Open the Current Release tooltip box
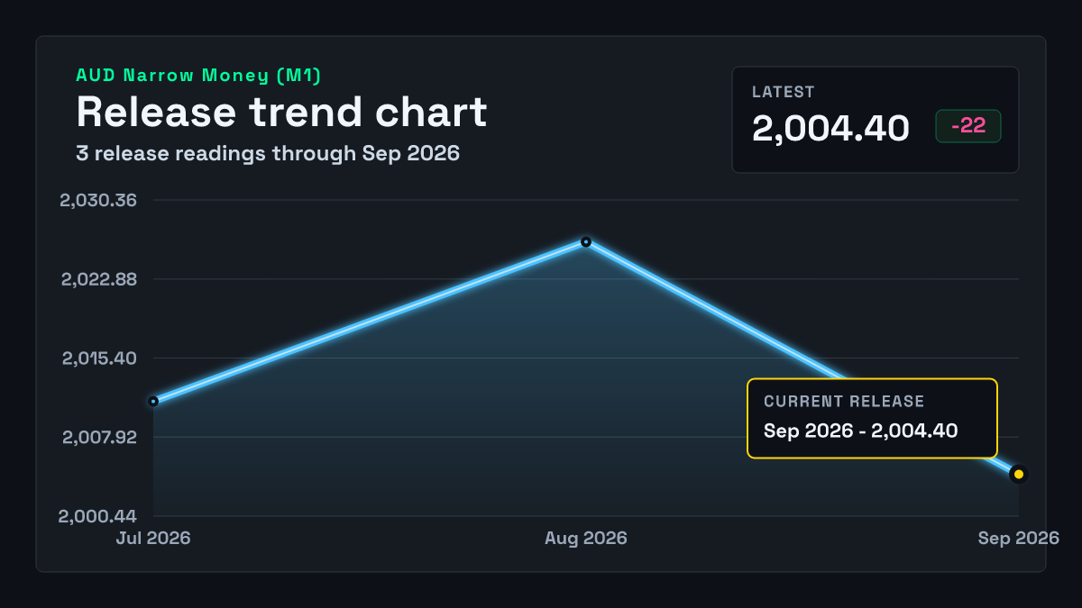 coord(872,419)
